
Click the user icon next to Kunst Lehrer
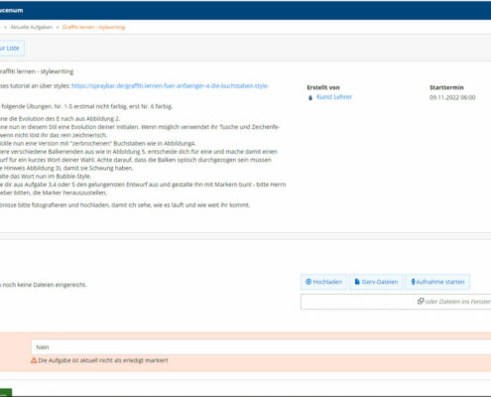pyautogui.click(x=310, y=97)
